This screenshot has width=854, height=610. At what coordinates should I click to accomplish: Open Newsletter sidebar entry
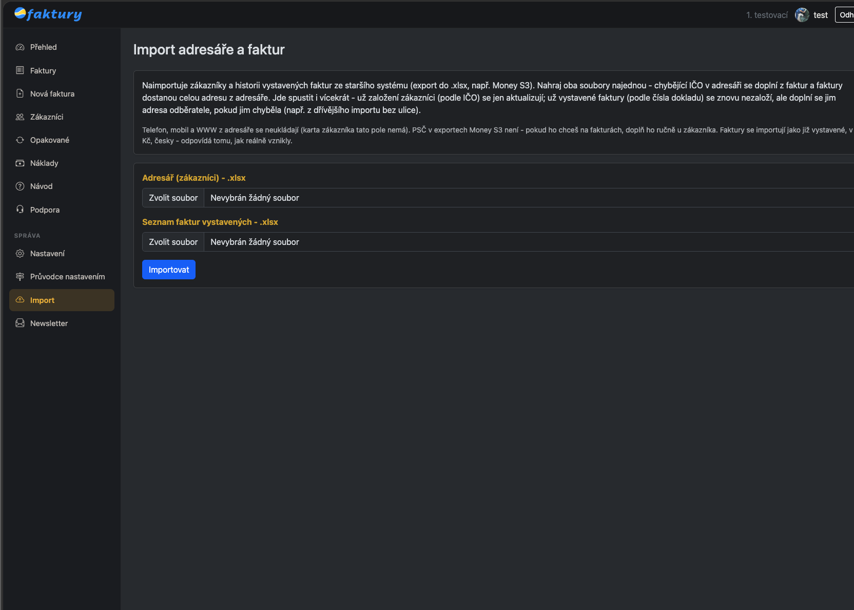click(62, 323)
